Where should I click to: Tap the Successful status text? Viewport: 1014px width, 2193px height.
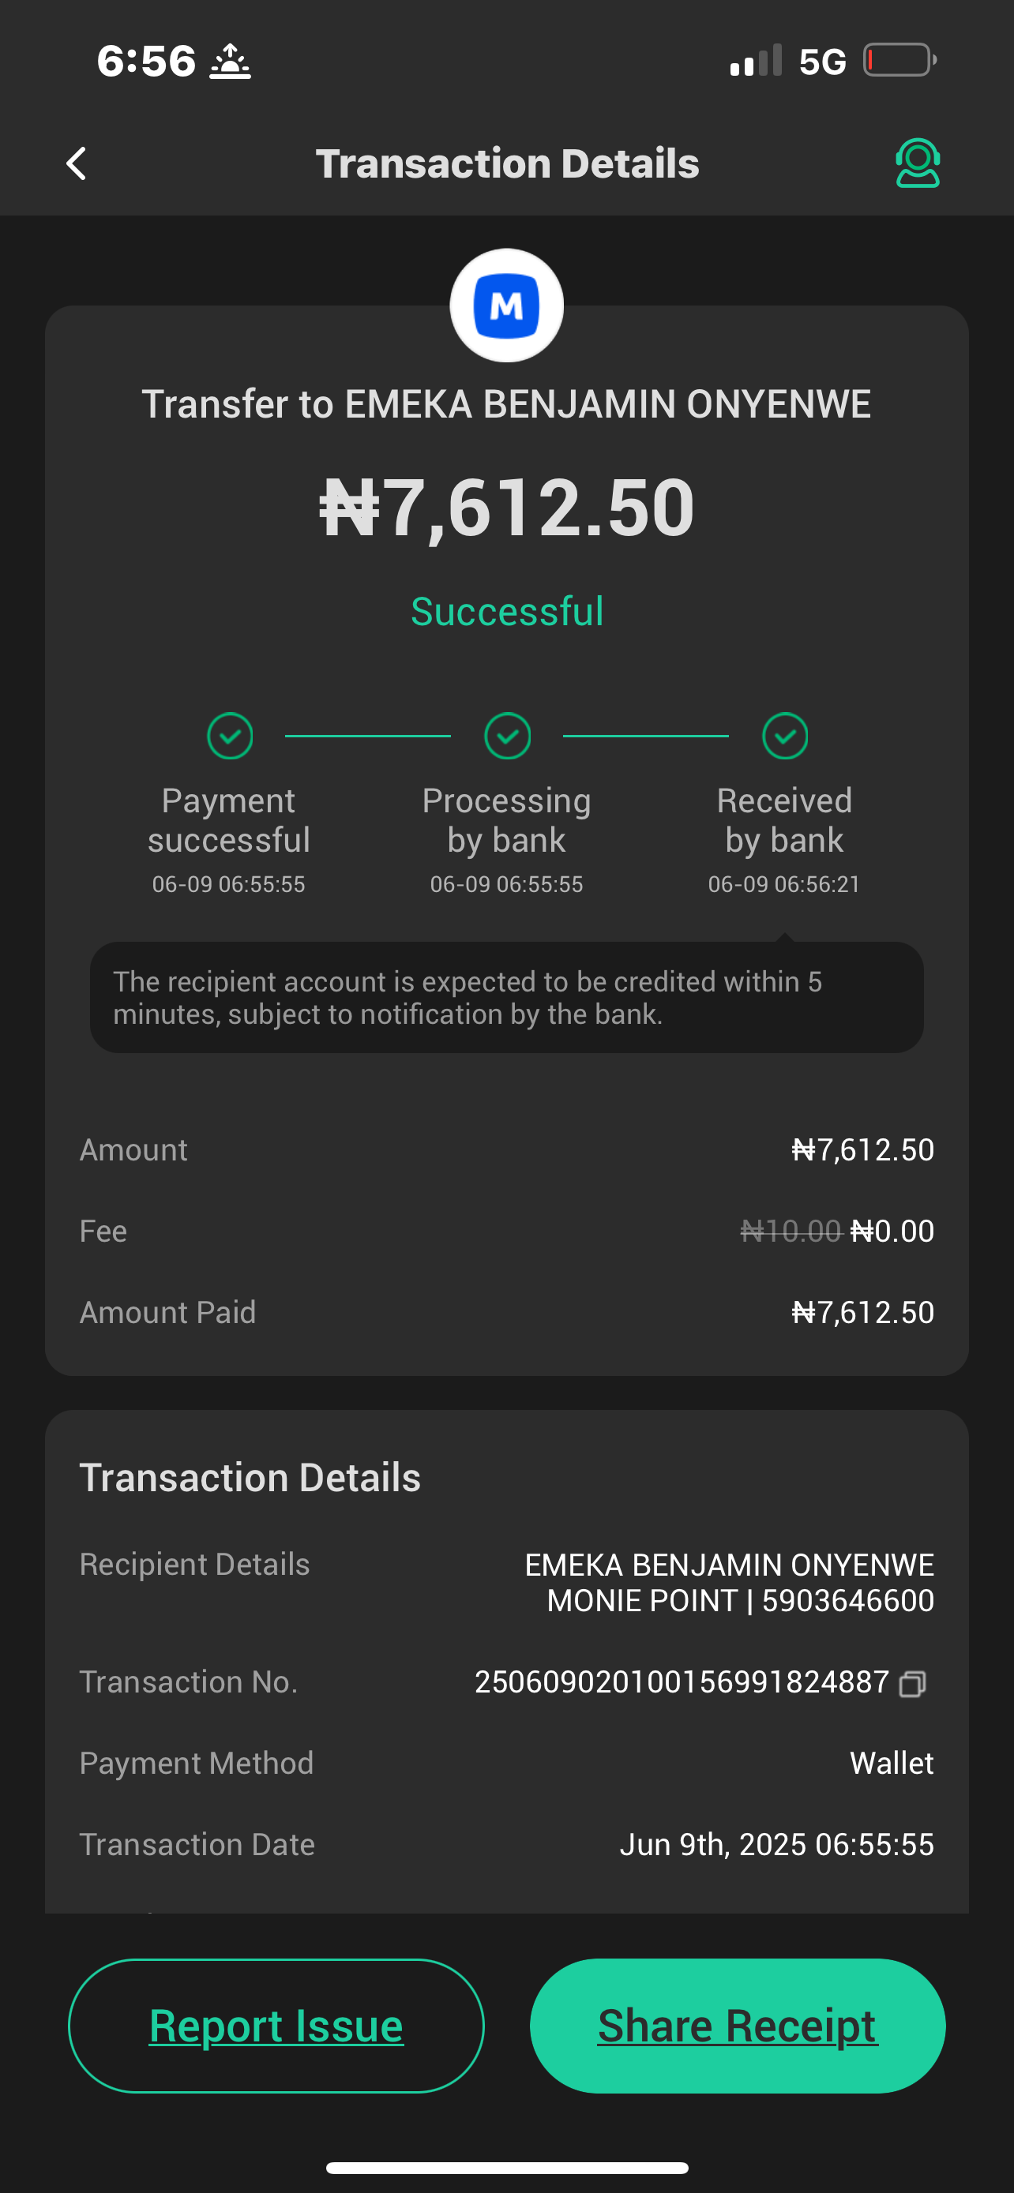[x=506, y=611]
